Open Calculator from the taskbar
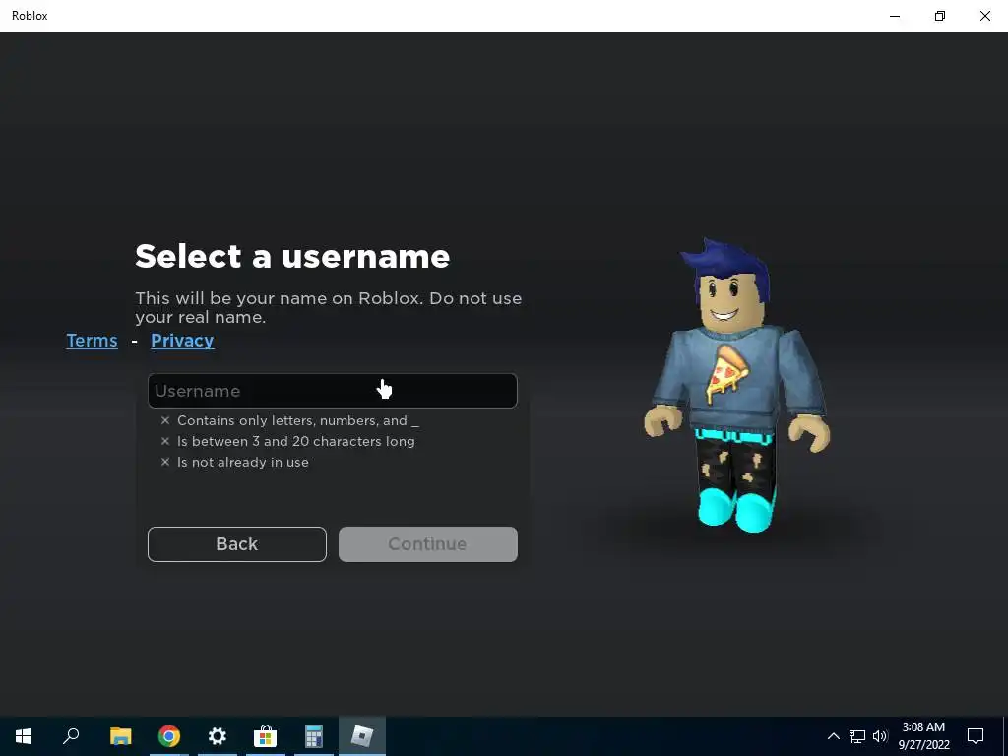The height and width of the screenshot is (756, 1008). pyautogui.click(x=314, y=736)
